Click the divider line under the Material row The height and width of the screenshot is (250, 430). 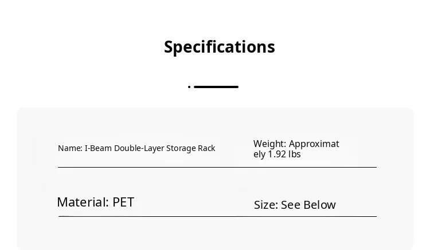[x=217, y=216]
